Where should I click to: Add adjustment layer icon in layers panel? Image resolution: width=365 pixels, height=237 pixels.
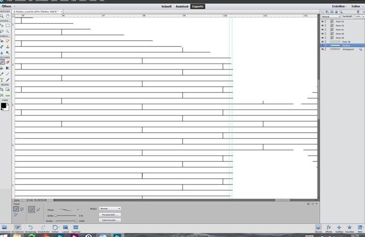327,12
